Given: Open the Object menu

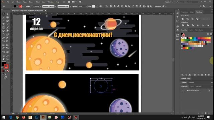Looking at the screenshot, I should click(x=19, y=2).
